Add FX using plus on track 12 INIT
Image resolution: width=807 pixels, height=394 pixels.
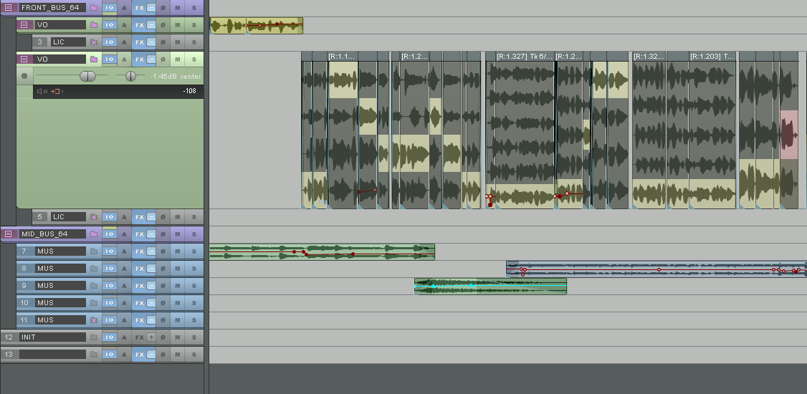point(151,337)
